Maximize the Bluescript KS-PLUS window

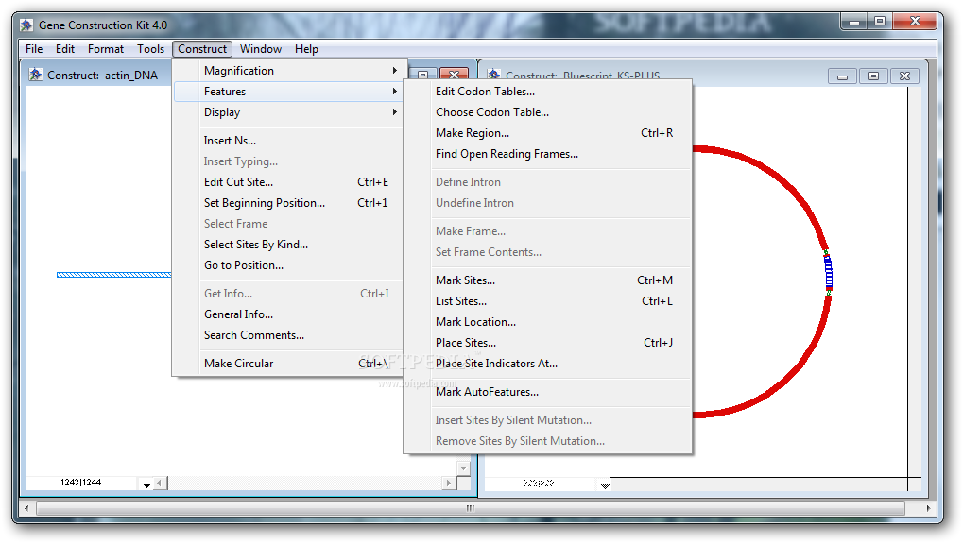873,76
